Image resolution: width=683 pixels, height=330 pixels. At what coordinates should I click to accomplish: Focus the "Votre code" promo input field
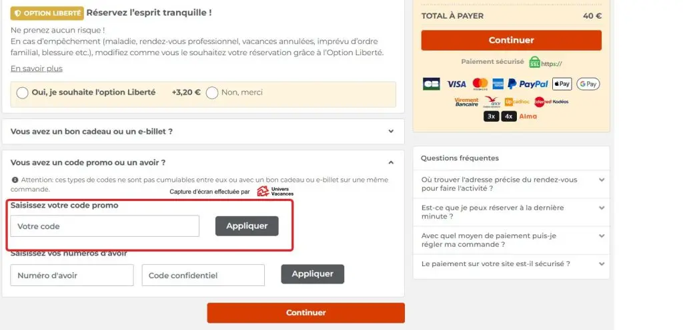(x=105, y=226)
